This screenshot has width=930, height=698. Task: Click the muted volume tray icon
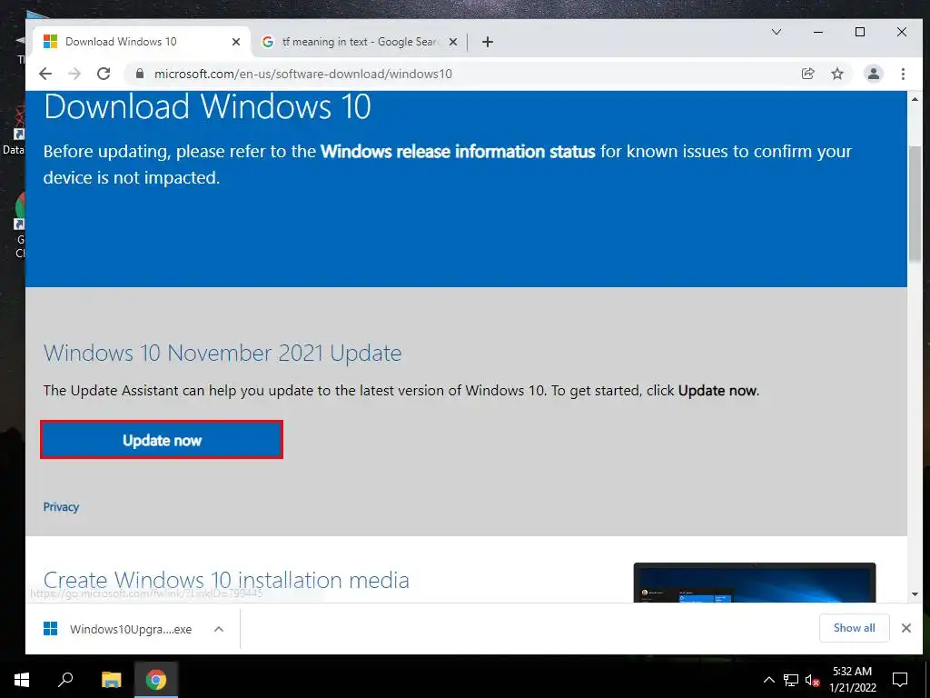coord(812,680)
